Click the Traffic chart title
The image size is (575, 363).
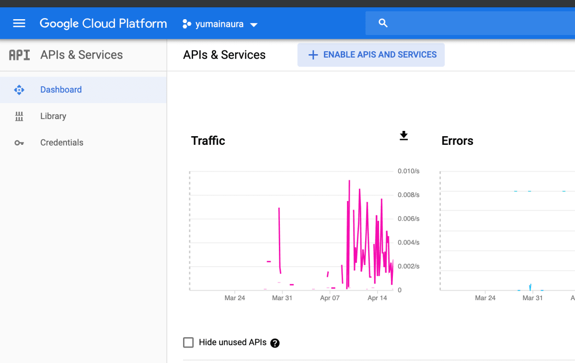[208, 141]
